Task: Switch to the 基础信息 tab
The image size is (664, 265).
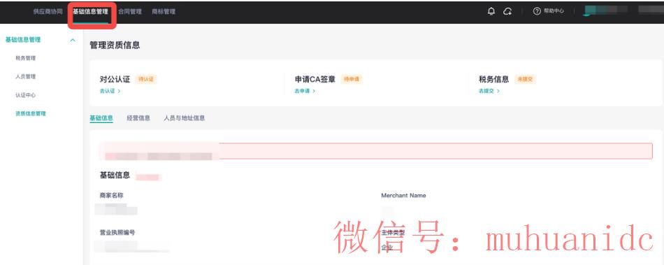Action: 101,118
